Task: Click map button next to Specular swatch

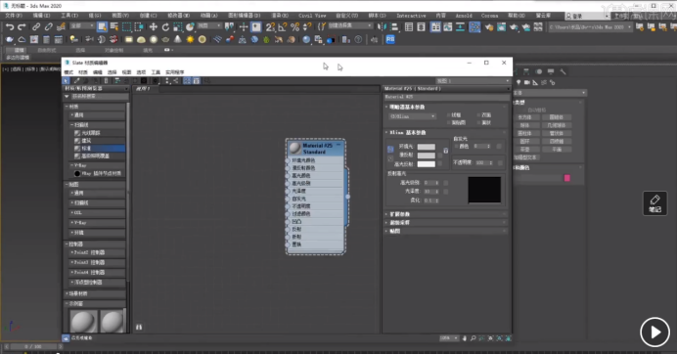Action: pos(440,164)
